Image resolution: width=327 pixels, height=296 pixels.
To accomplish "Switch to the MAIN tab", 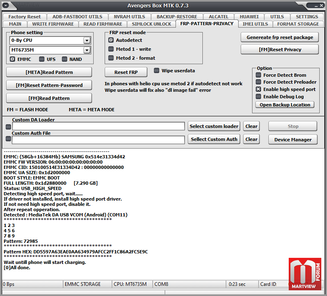I will [15, 24].
